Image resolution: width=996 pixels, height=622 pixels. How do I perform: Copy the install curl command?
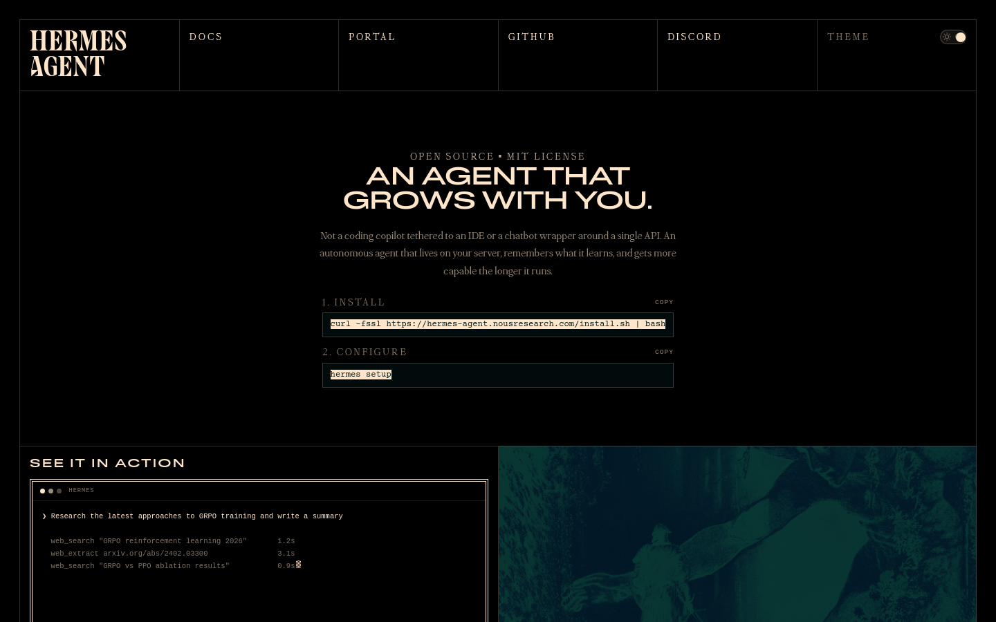[x=664, y=302]
